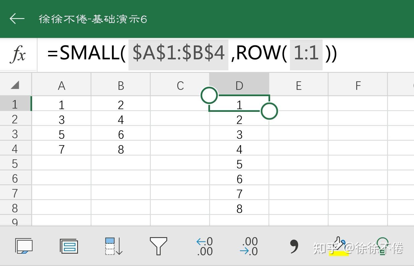Tap cell A3 containing 5
414x266 pixels.
point(61,133)
